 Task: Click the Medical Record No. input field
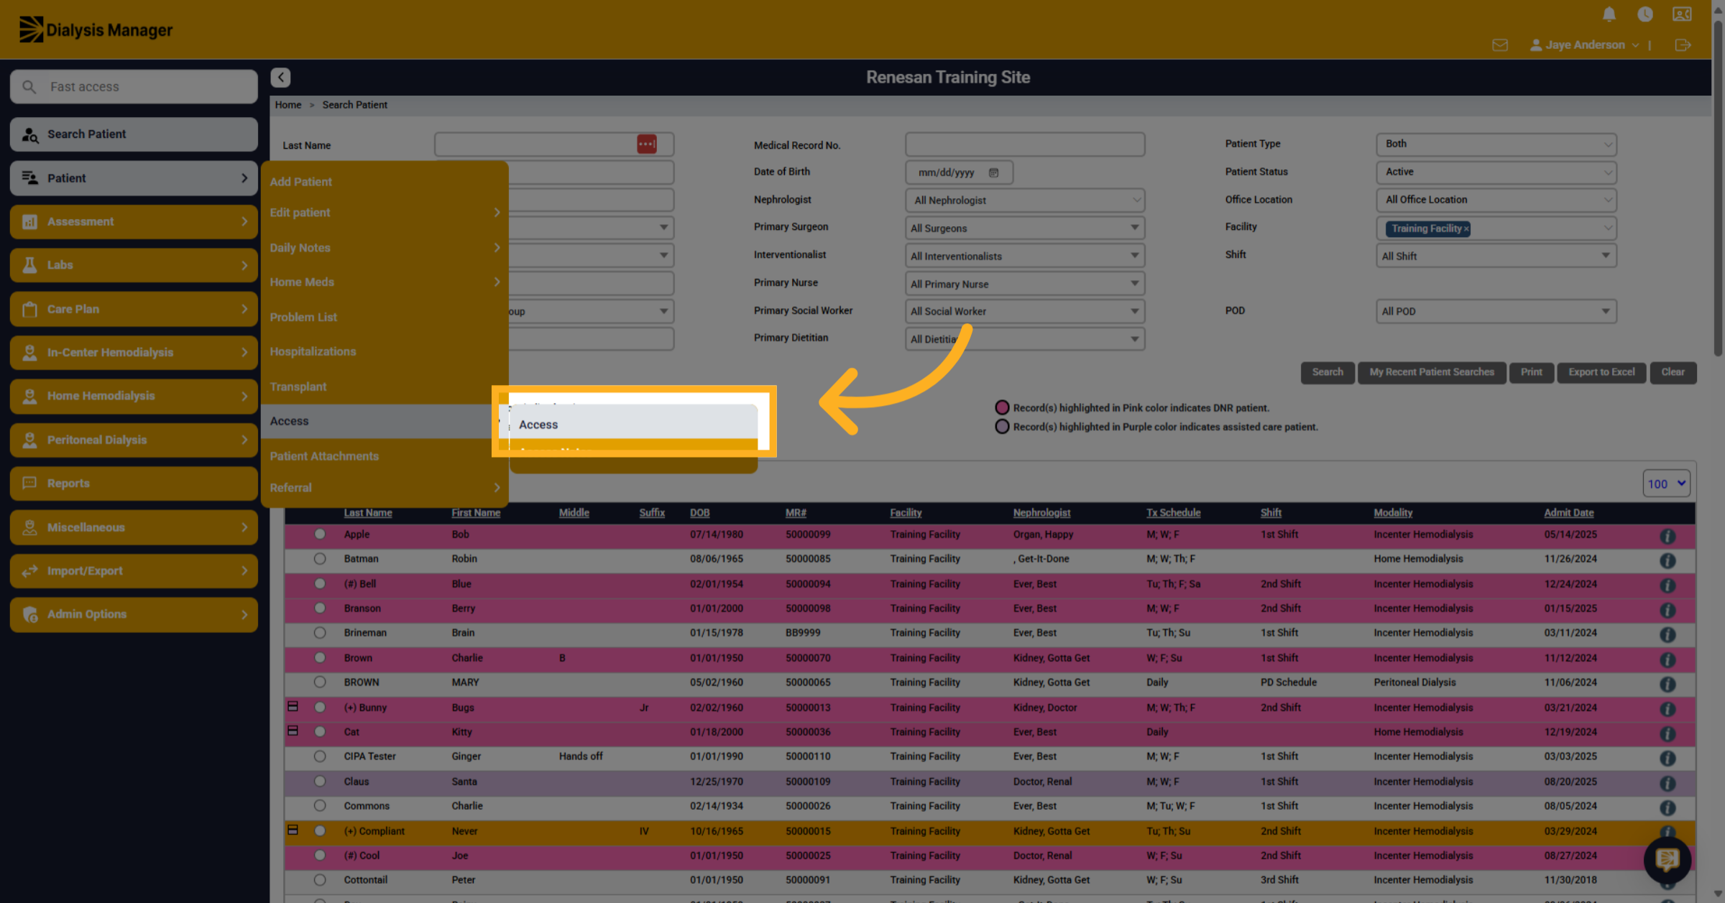pyautogui.click(x=1025, y=144)
